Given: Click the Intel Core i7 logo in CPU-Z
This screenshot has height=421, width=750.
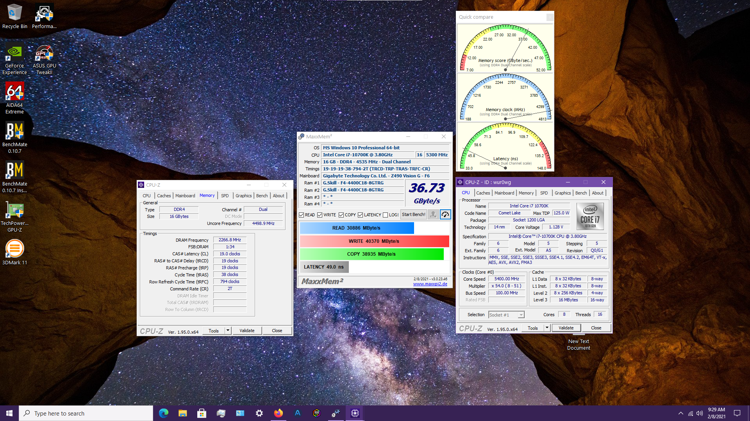Looking at the screenshot, I should click(590, 216).
